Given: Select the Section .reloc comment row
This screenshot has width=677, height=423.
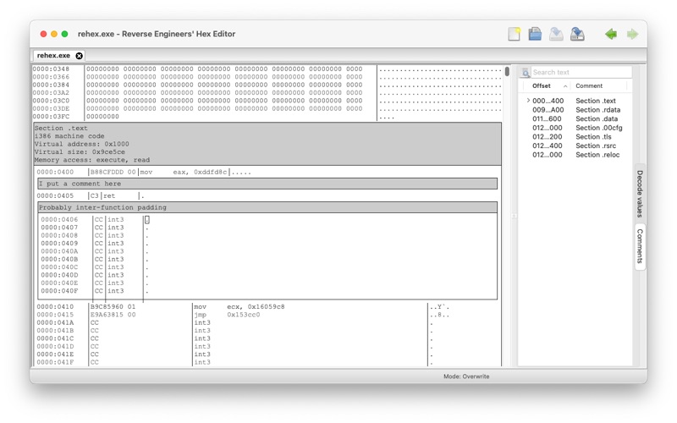Looking at the screenshot, I should coord(576,155).
